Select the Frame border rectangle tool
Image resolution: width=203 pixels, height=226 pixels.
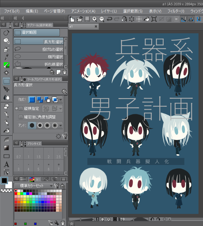click(x=6, y=156)
